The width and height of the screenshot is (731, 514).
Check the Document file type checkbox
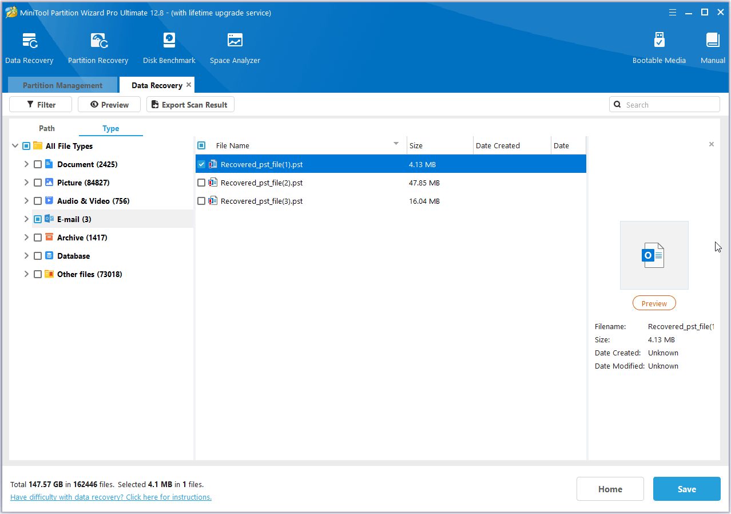coord(38,164)
